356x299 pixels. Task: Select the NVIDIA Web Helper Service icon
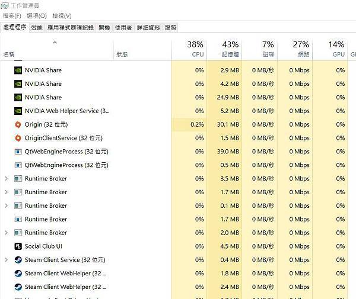pyautogui.click(x=18, y=111)
